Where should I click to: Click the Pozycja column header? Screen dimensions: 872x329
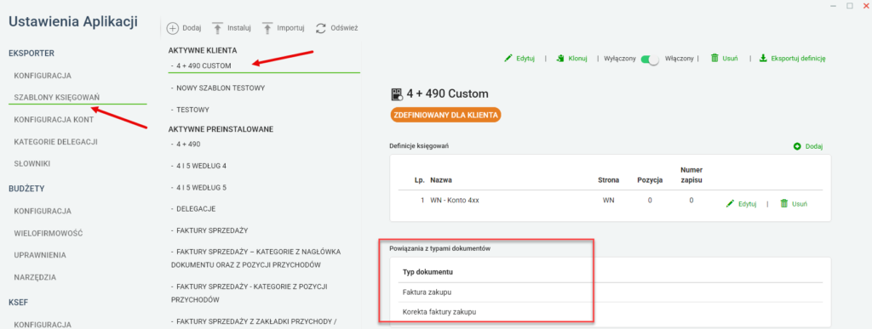pos(650,180)
